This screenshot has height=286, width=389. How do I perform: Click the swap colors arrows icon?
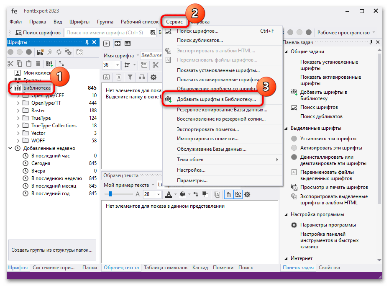click(196, 194)
